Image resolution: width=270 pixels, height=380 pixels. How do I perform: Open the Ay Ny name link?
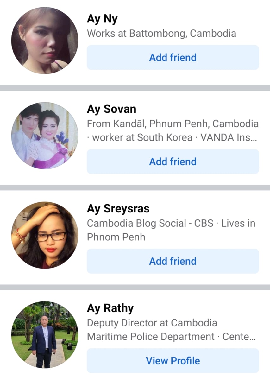point(102,19)
